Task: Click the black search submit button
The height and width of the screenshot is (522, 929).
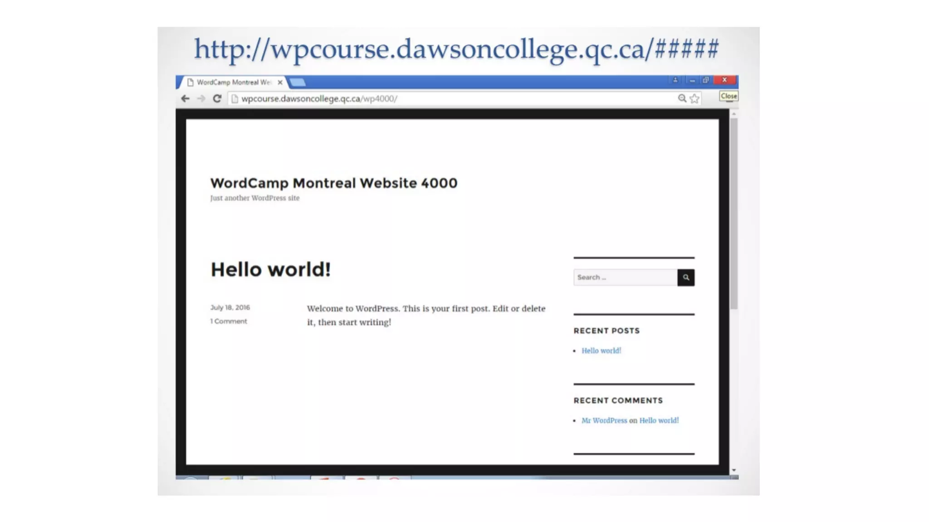Action: [685, 277]
